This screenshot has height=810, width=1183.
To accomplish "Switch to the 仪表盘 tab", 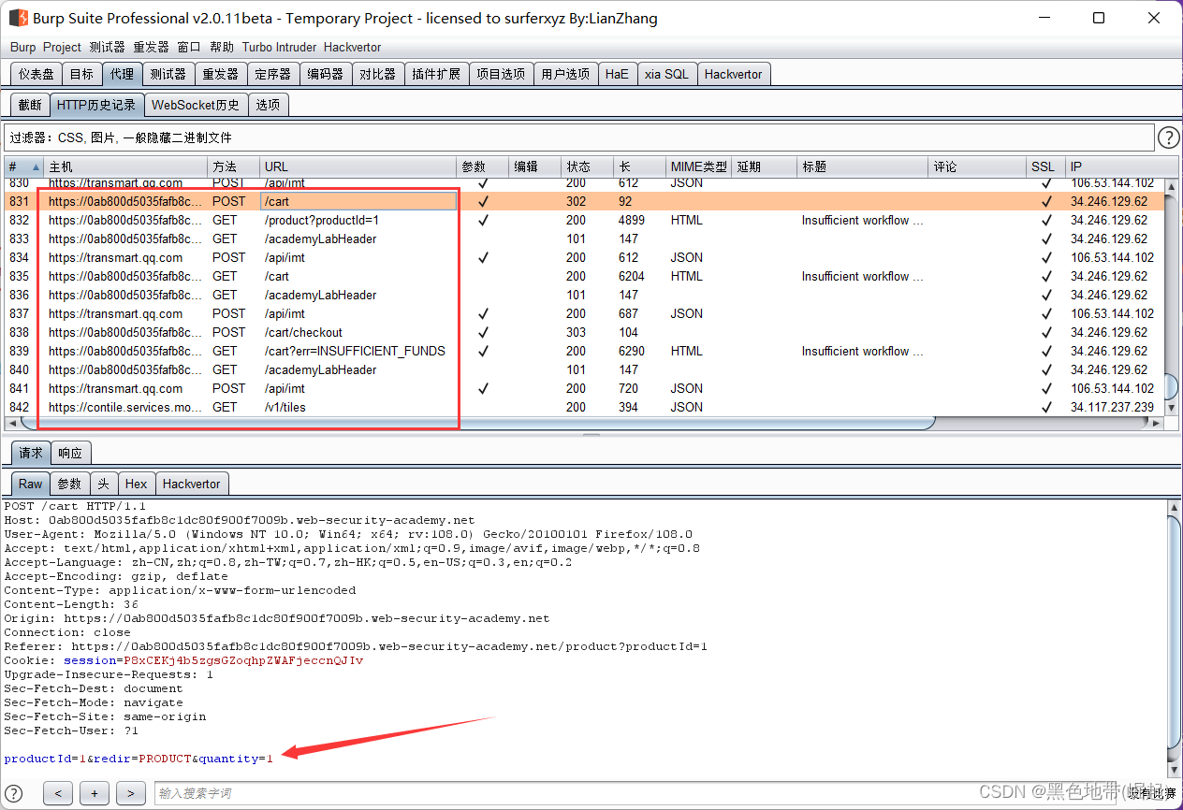I will coord(37,74).
